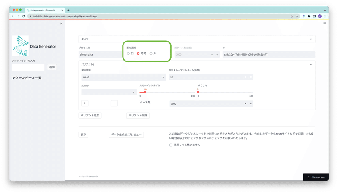
Task: Close the sidebar with the X icon
Action: coord(61,24)
